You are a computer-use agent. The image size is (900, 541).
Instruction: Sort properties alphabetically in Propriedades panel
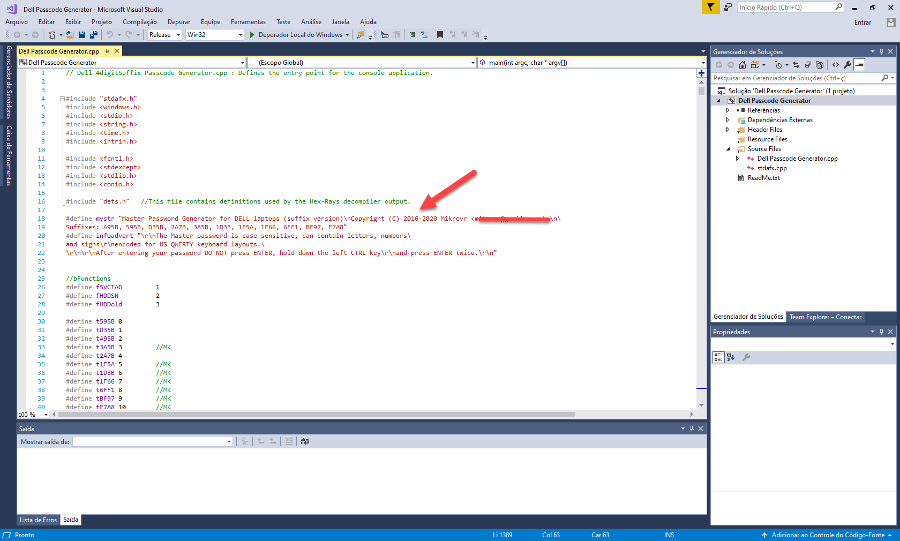tap(731, 357)
